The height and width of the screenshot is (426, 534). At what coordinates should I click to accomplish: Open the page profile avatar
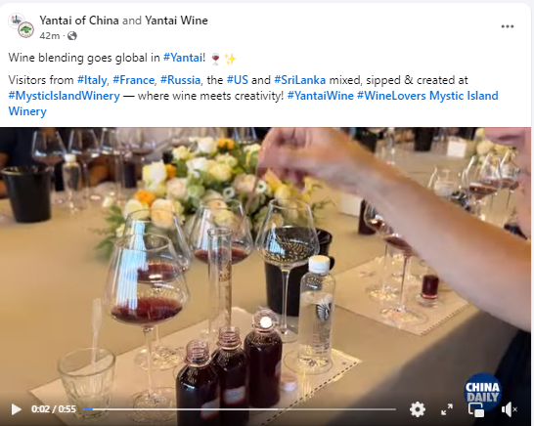pyautogui.click(x=21, y=25)
